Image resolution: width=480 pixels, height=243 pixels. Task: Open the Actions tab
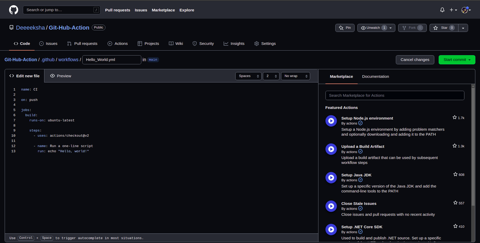pyautogui.click(x=118, y=43)
